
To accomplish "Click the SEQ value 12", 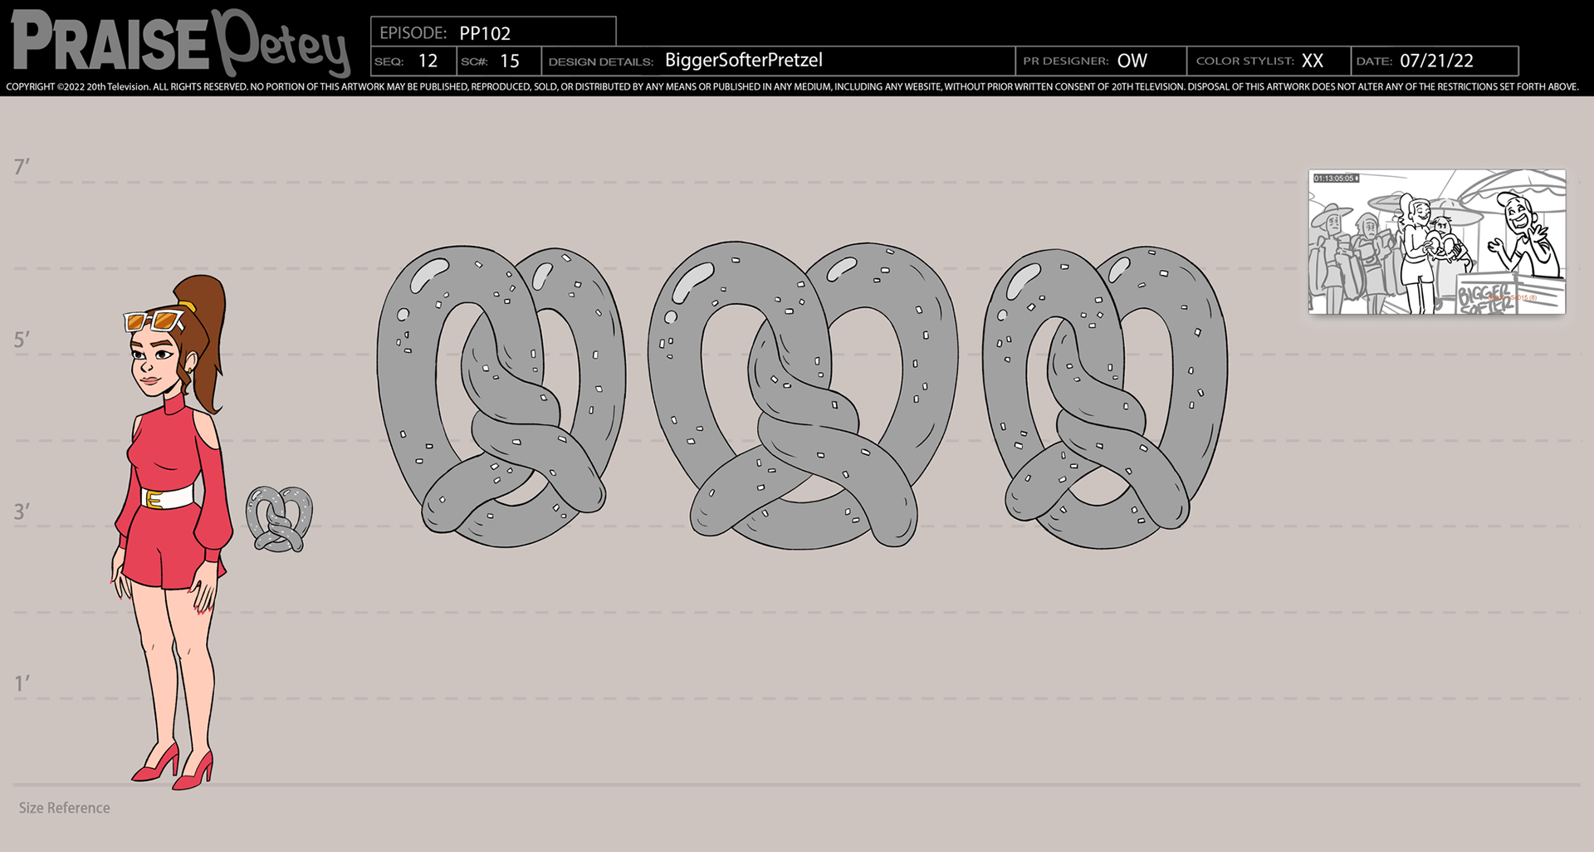I will pos(428,61).
